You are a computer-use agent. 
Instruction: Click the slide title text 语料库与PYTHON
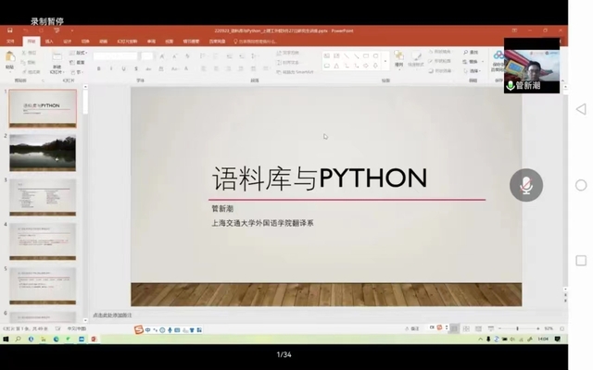click(x=320, y=179)
